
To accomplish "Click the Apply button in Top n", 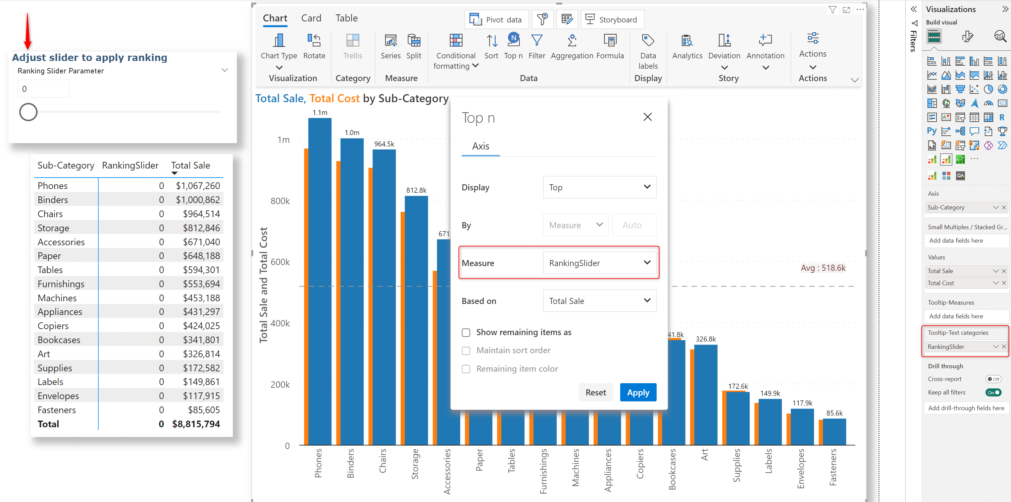I will [x=638, y=392].
